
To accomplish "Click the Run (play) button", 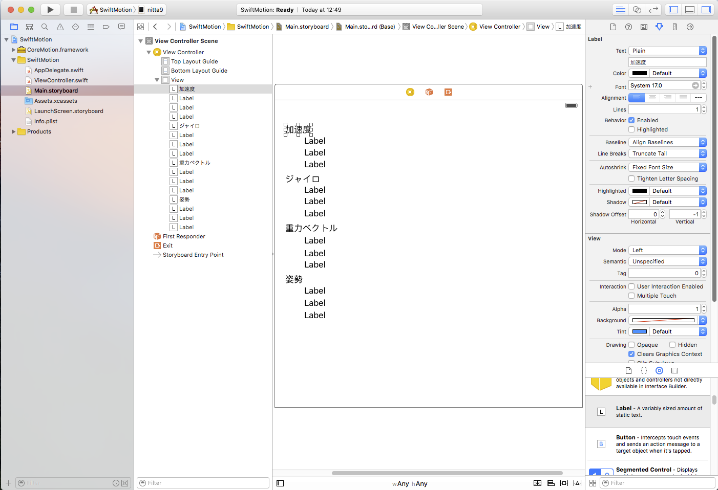I will pyautogui.click(x=50, y=10).
